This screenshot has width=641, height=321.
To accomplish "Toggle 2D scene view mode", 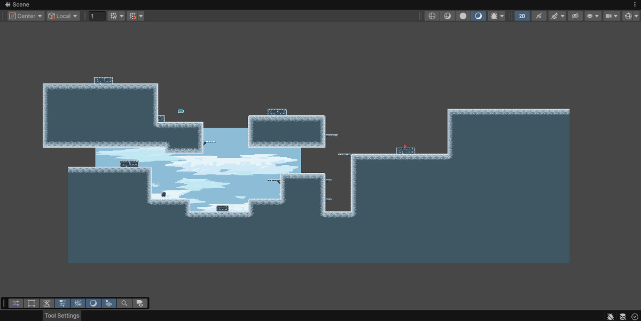I will (x=522, y=16).
